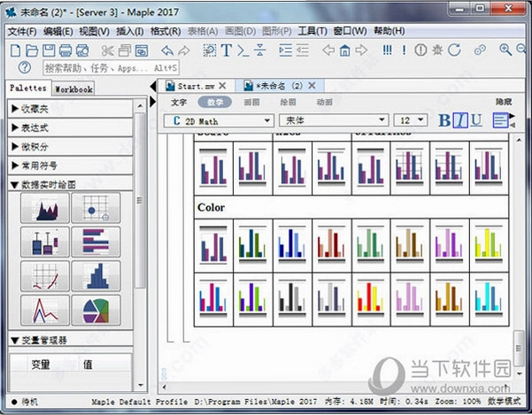The width and height of the screenshot is (532, 415).
Task: Copy selection with the copy icon
Action: (x=125, y=50)
